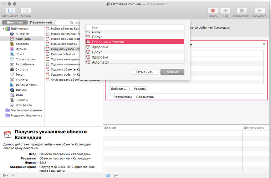This screenshot has height=178, width=271.
Task: Run the workflow with Запустить button
Action: point(260,11)
